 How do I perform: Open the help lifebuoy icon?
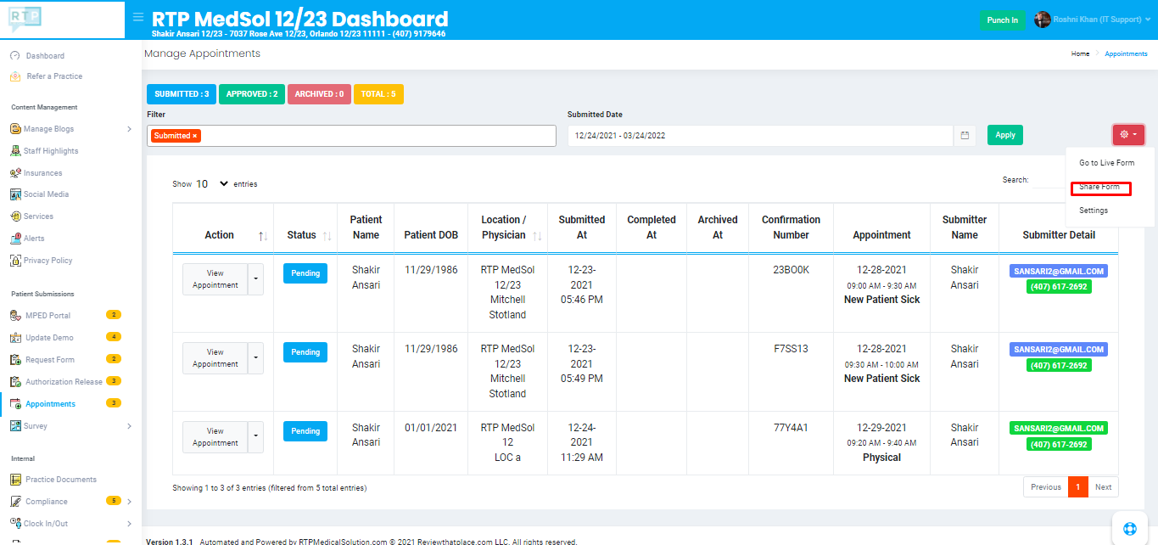coord(1129,528)
